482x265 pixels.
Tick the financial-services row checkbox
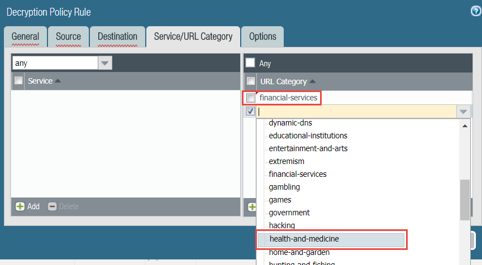pyautogui.click(x=251, y=98)
